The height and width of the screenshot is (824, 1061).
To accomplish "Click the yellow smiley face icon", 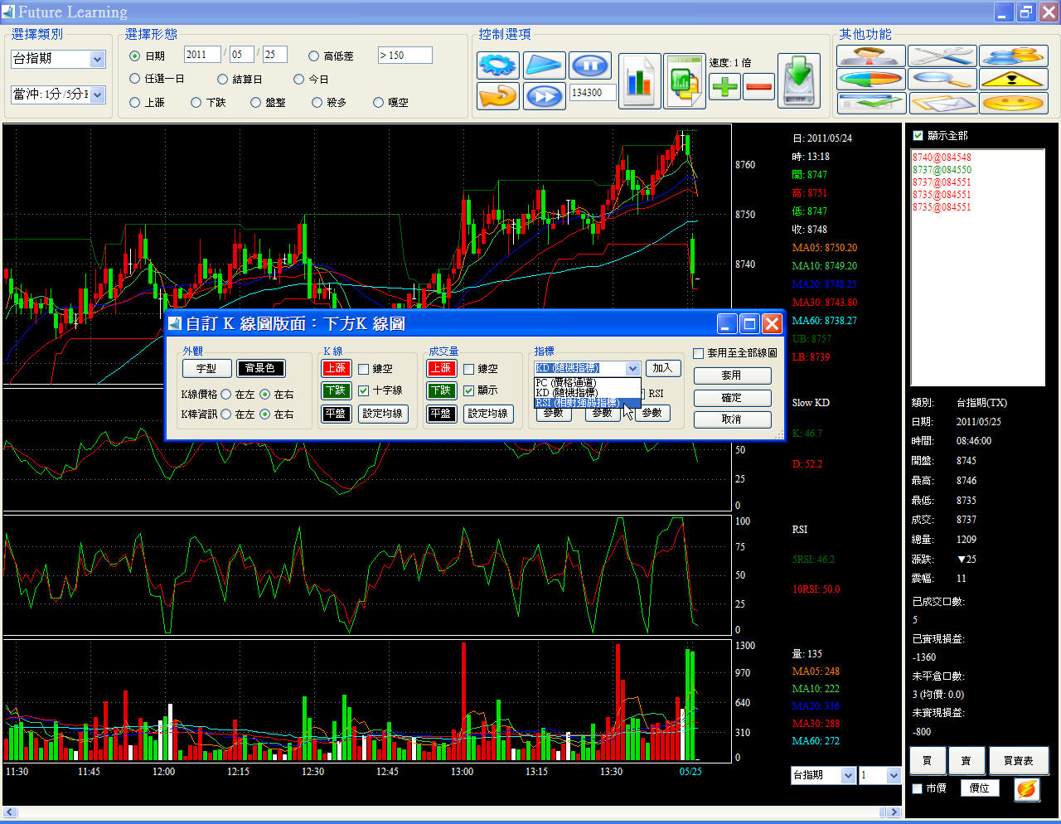I will tap(1013, 104).
